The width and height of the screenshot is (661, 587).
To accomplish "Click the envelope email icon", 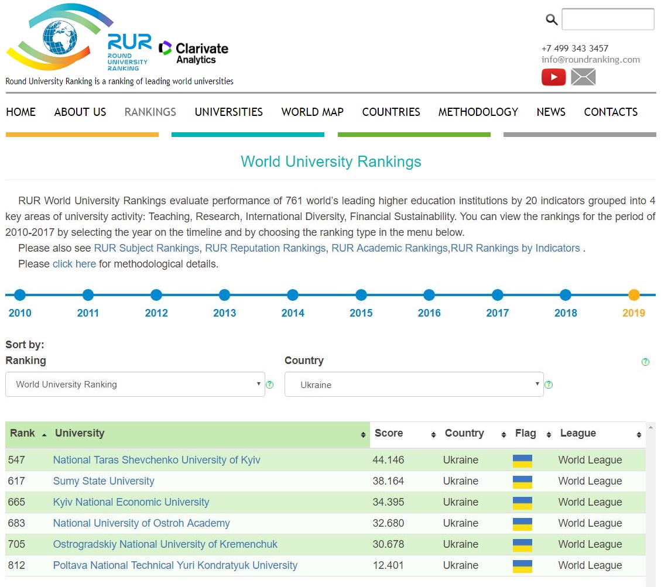I will pyautogui.click(x=583, y=77).
